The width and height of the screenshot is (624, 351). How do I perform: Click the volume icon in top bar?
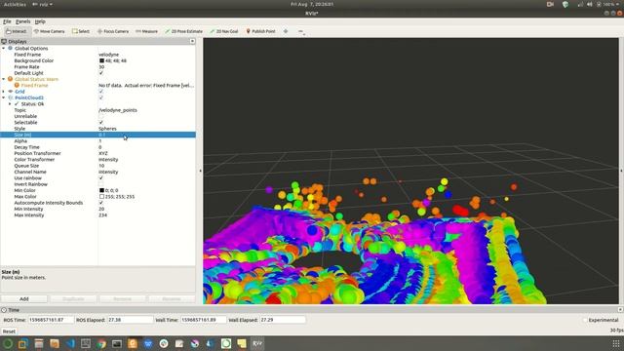pos(589,4)
